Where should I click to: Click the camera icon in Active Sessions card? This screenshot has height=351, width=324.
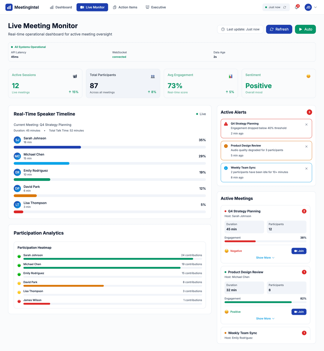(x=75, y=76)
